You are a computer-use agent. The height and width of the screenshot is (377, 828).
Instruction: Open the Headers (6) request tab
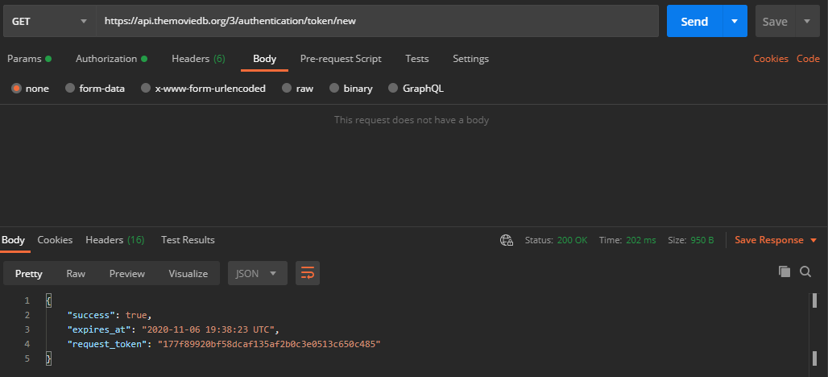(199, 59)
